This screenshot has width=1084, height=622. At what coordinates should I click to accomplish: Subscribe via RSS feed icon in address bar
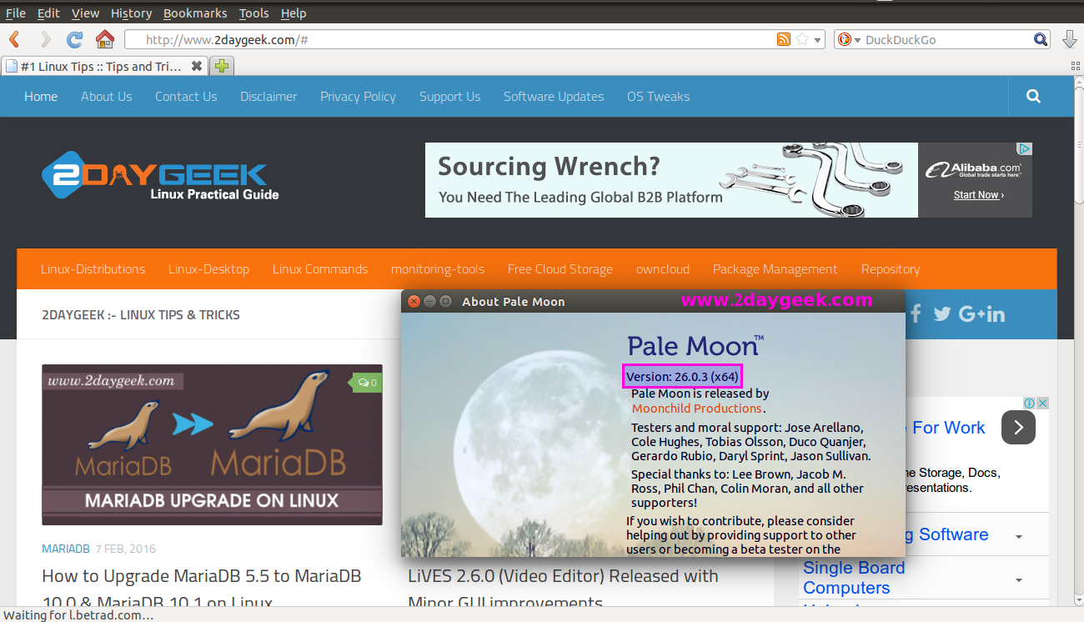[784, 39]
